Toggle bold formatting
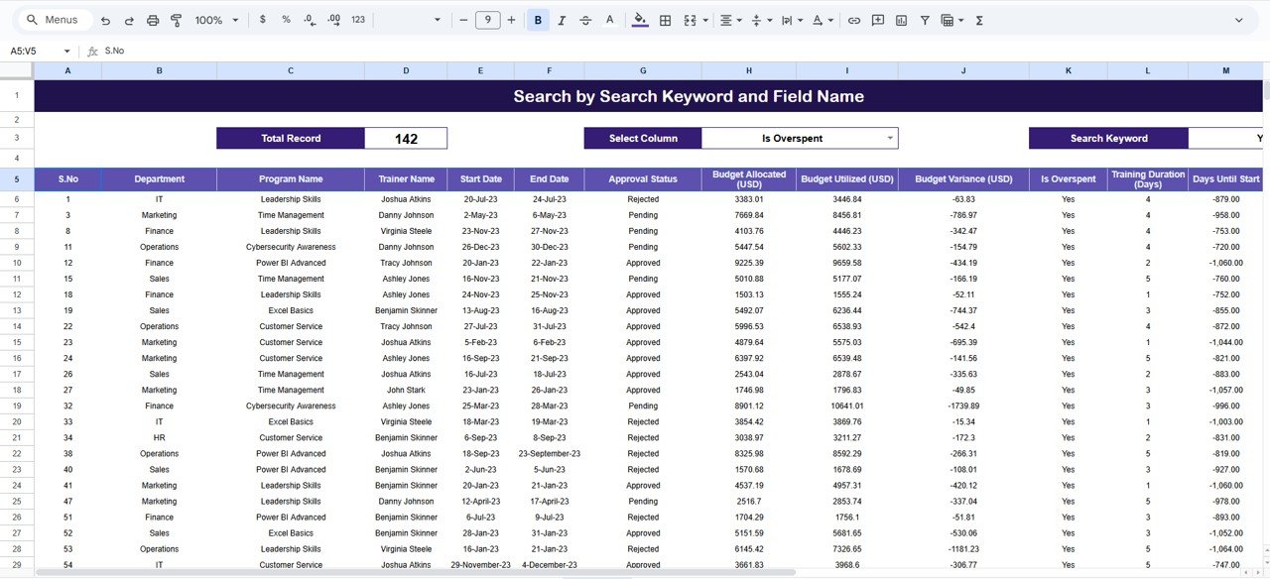1270x579 pixels. [536, 19]
